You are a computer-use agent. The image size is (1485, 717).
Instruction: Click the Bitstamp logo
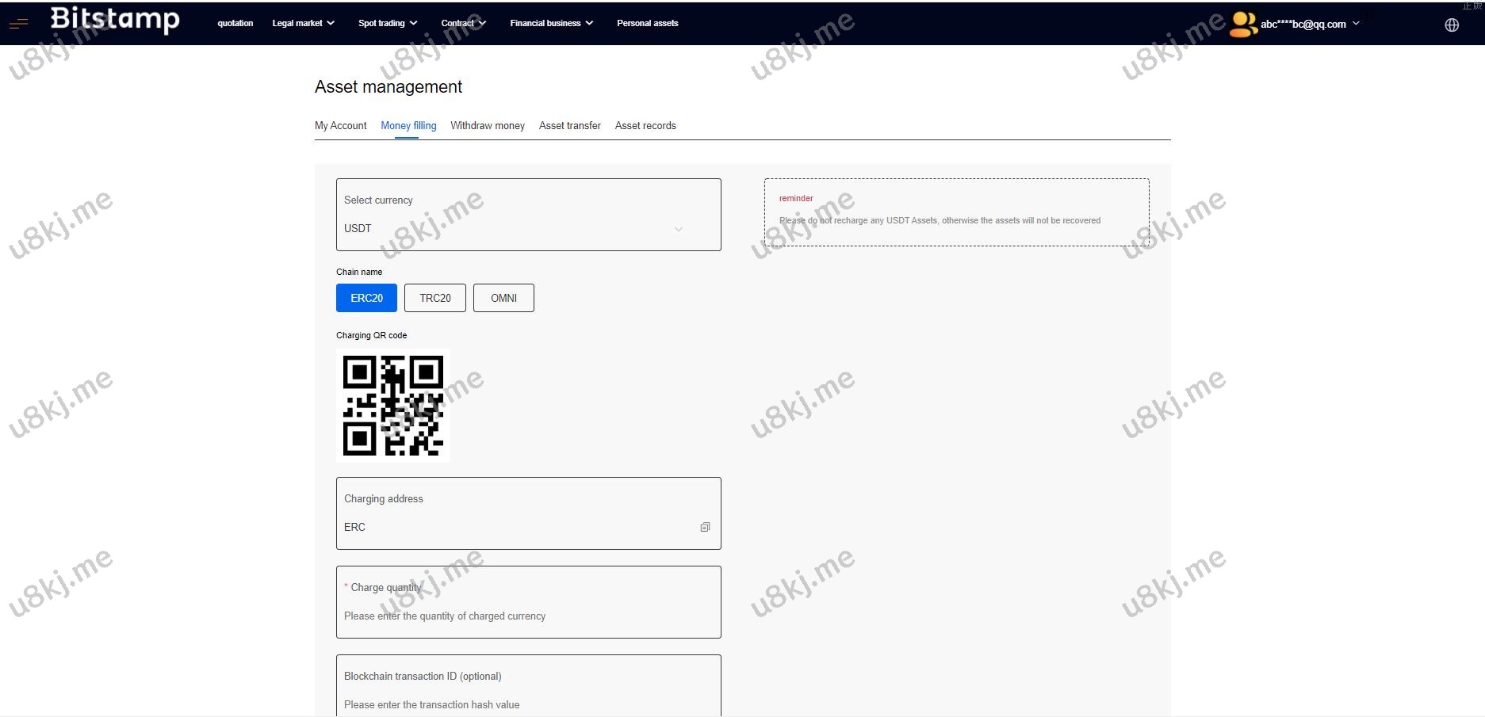tap(115, 20)
